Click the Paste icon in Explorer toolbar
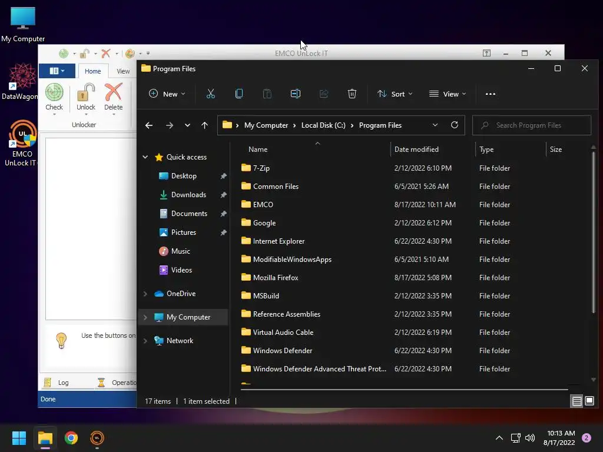The height and width of the screenshot is (452, 603). pos(267,94)
